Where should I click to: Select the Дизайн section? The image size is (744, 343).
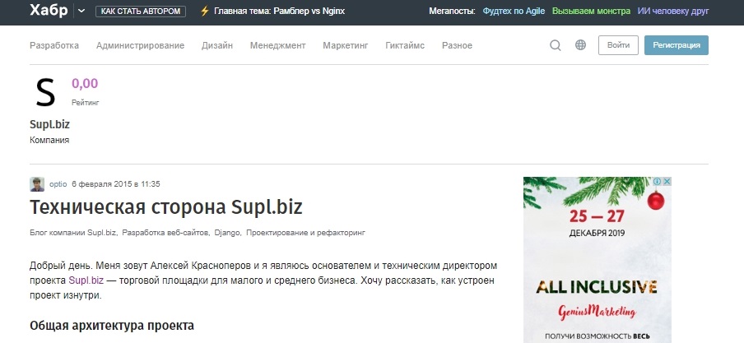217,45
